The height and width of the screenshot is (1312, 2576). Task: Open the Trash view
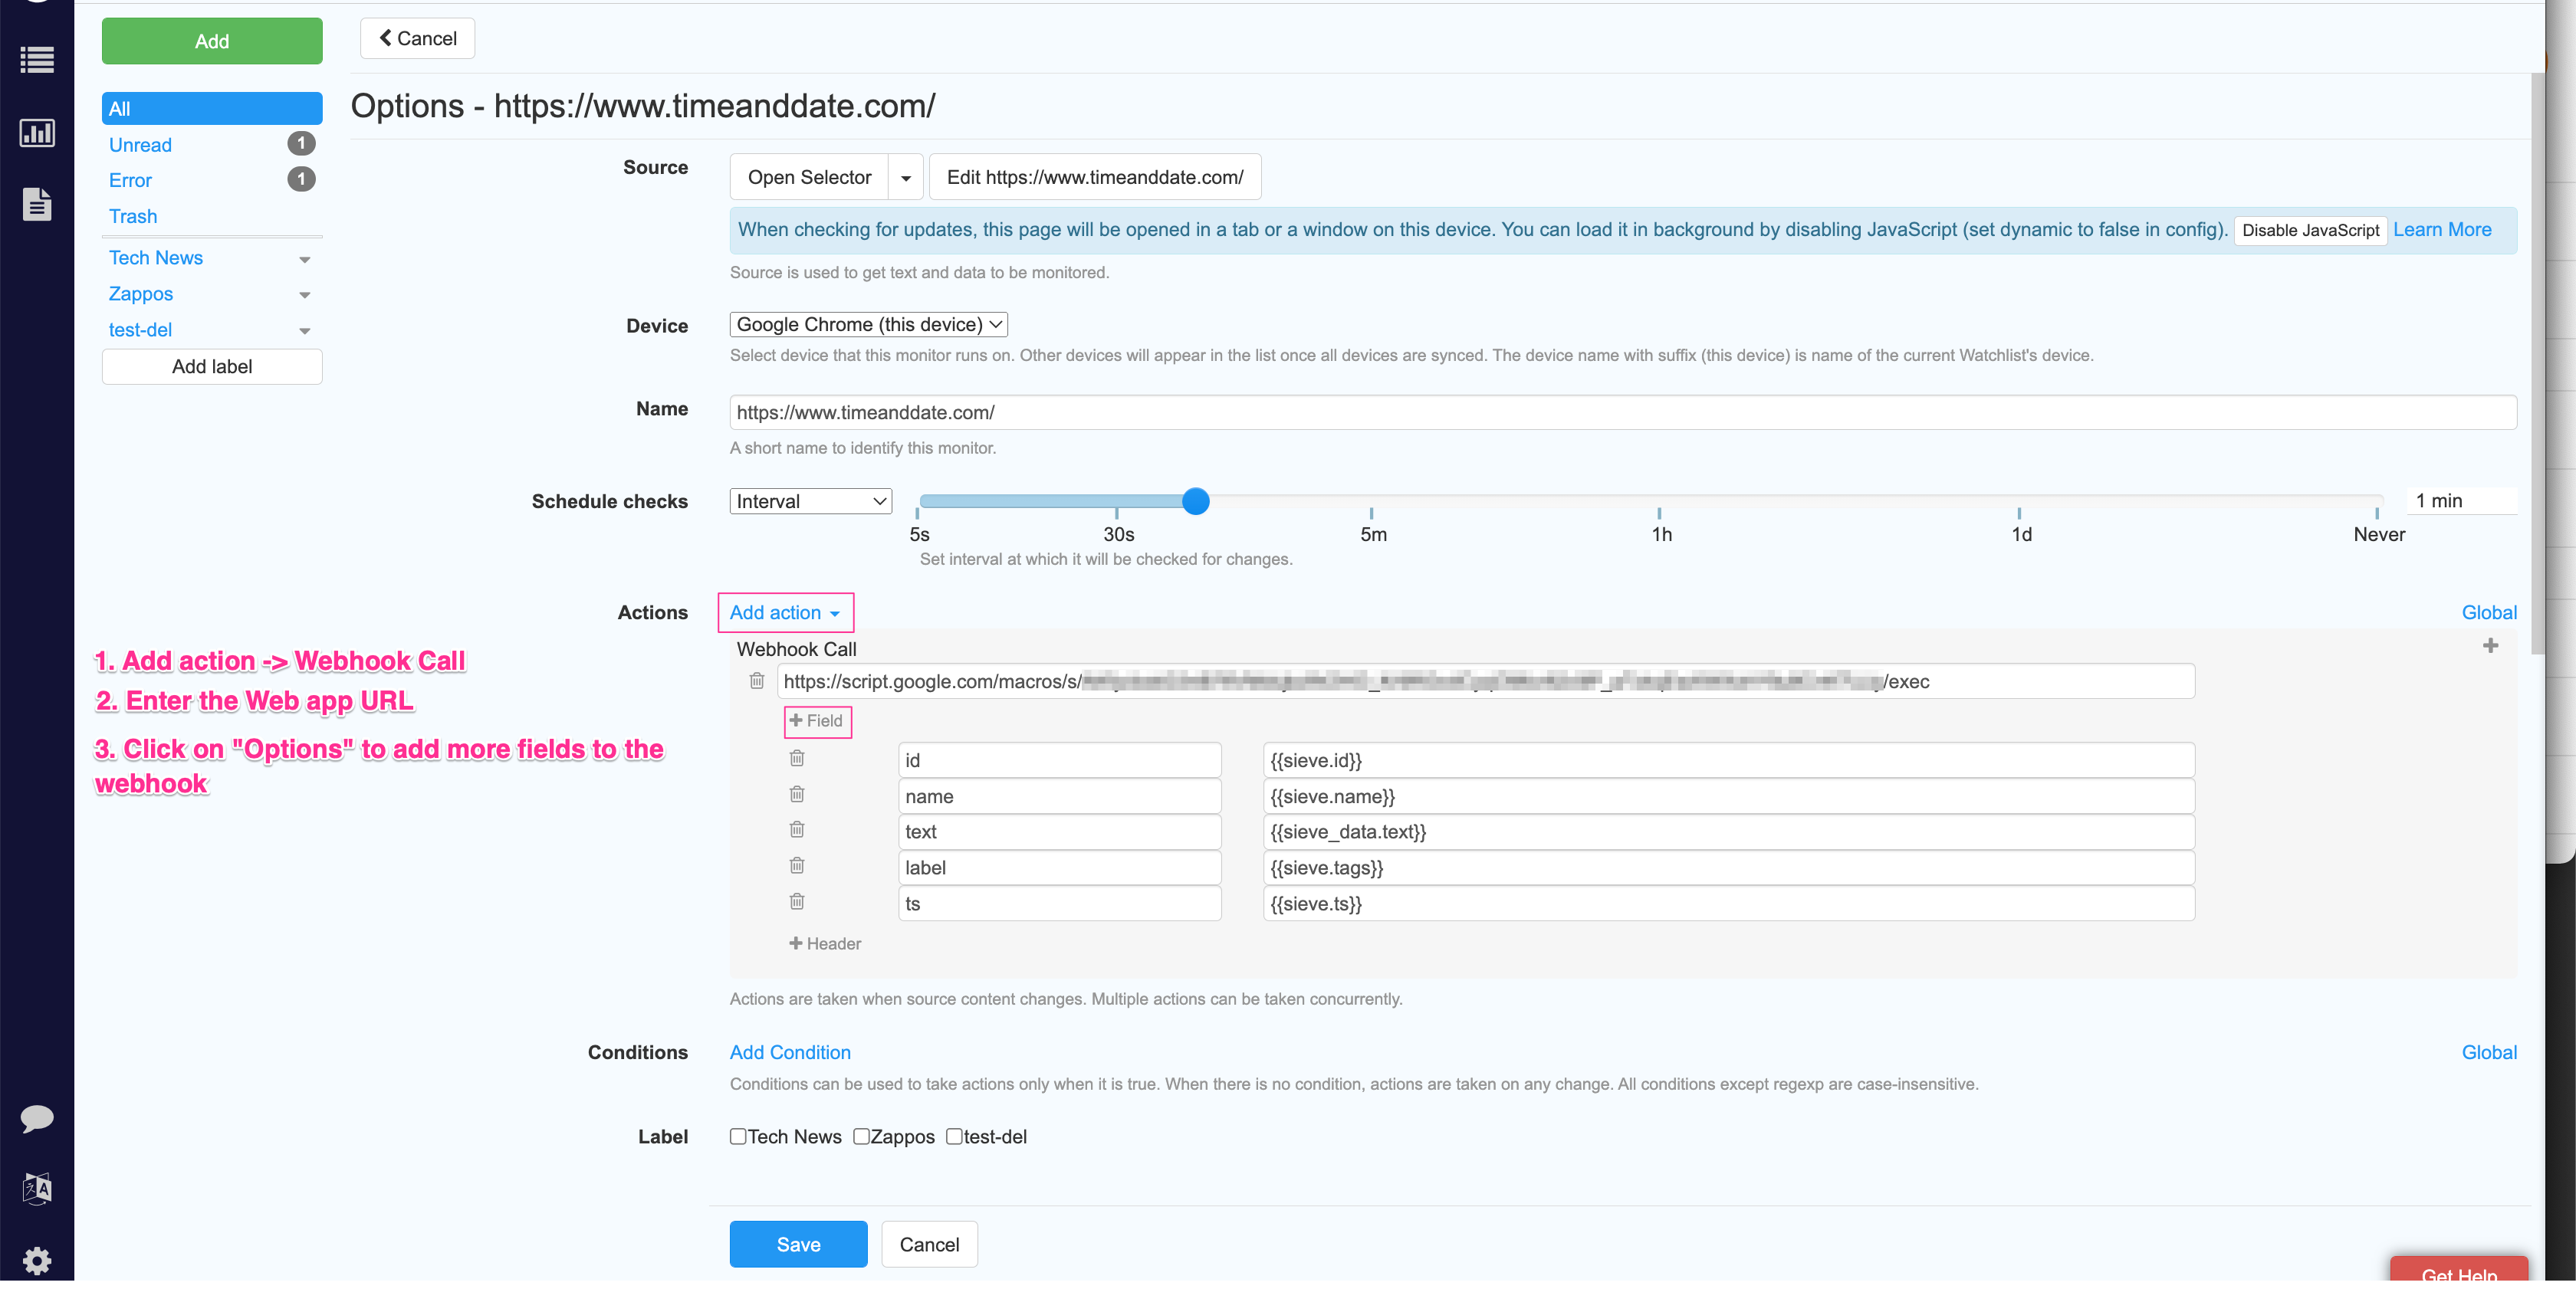[x=132, y=216]
